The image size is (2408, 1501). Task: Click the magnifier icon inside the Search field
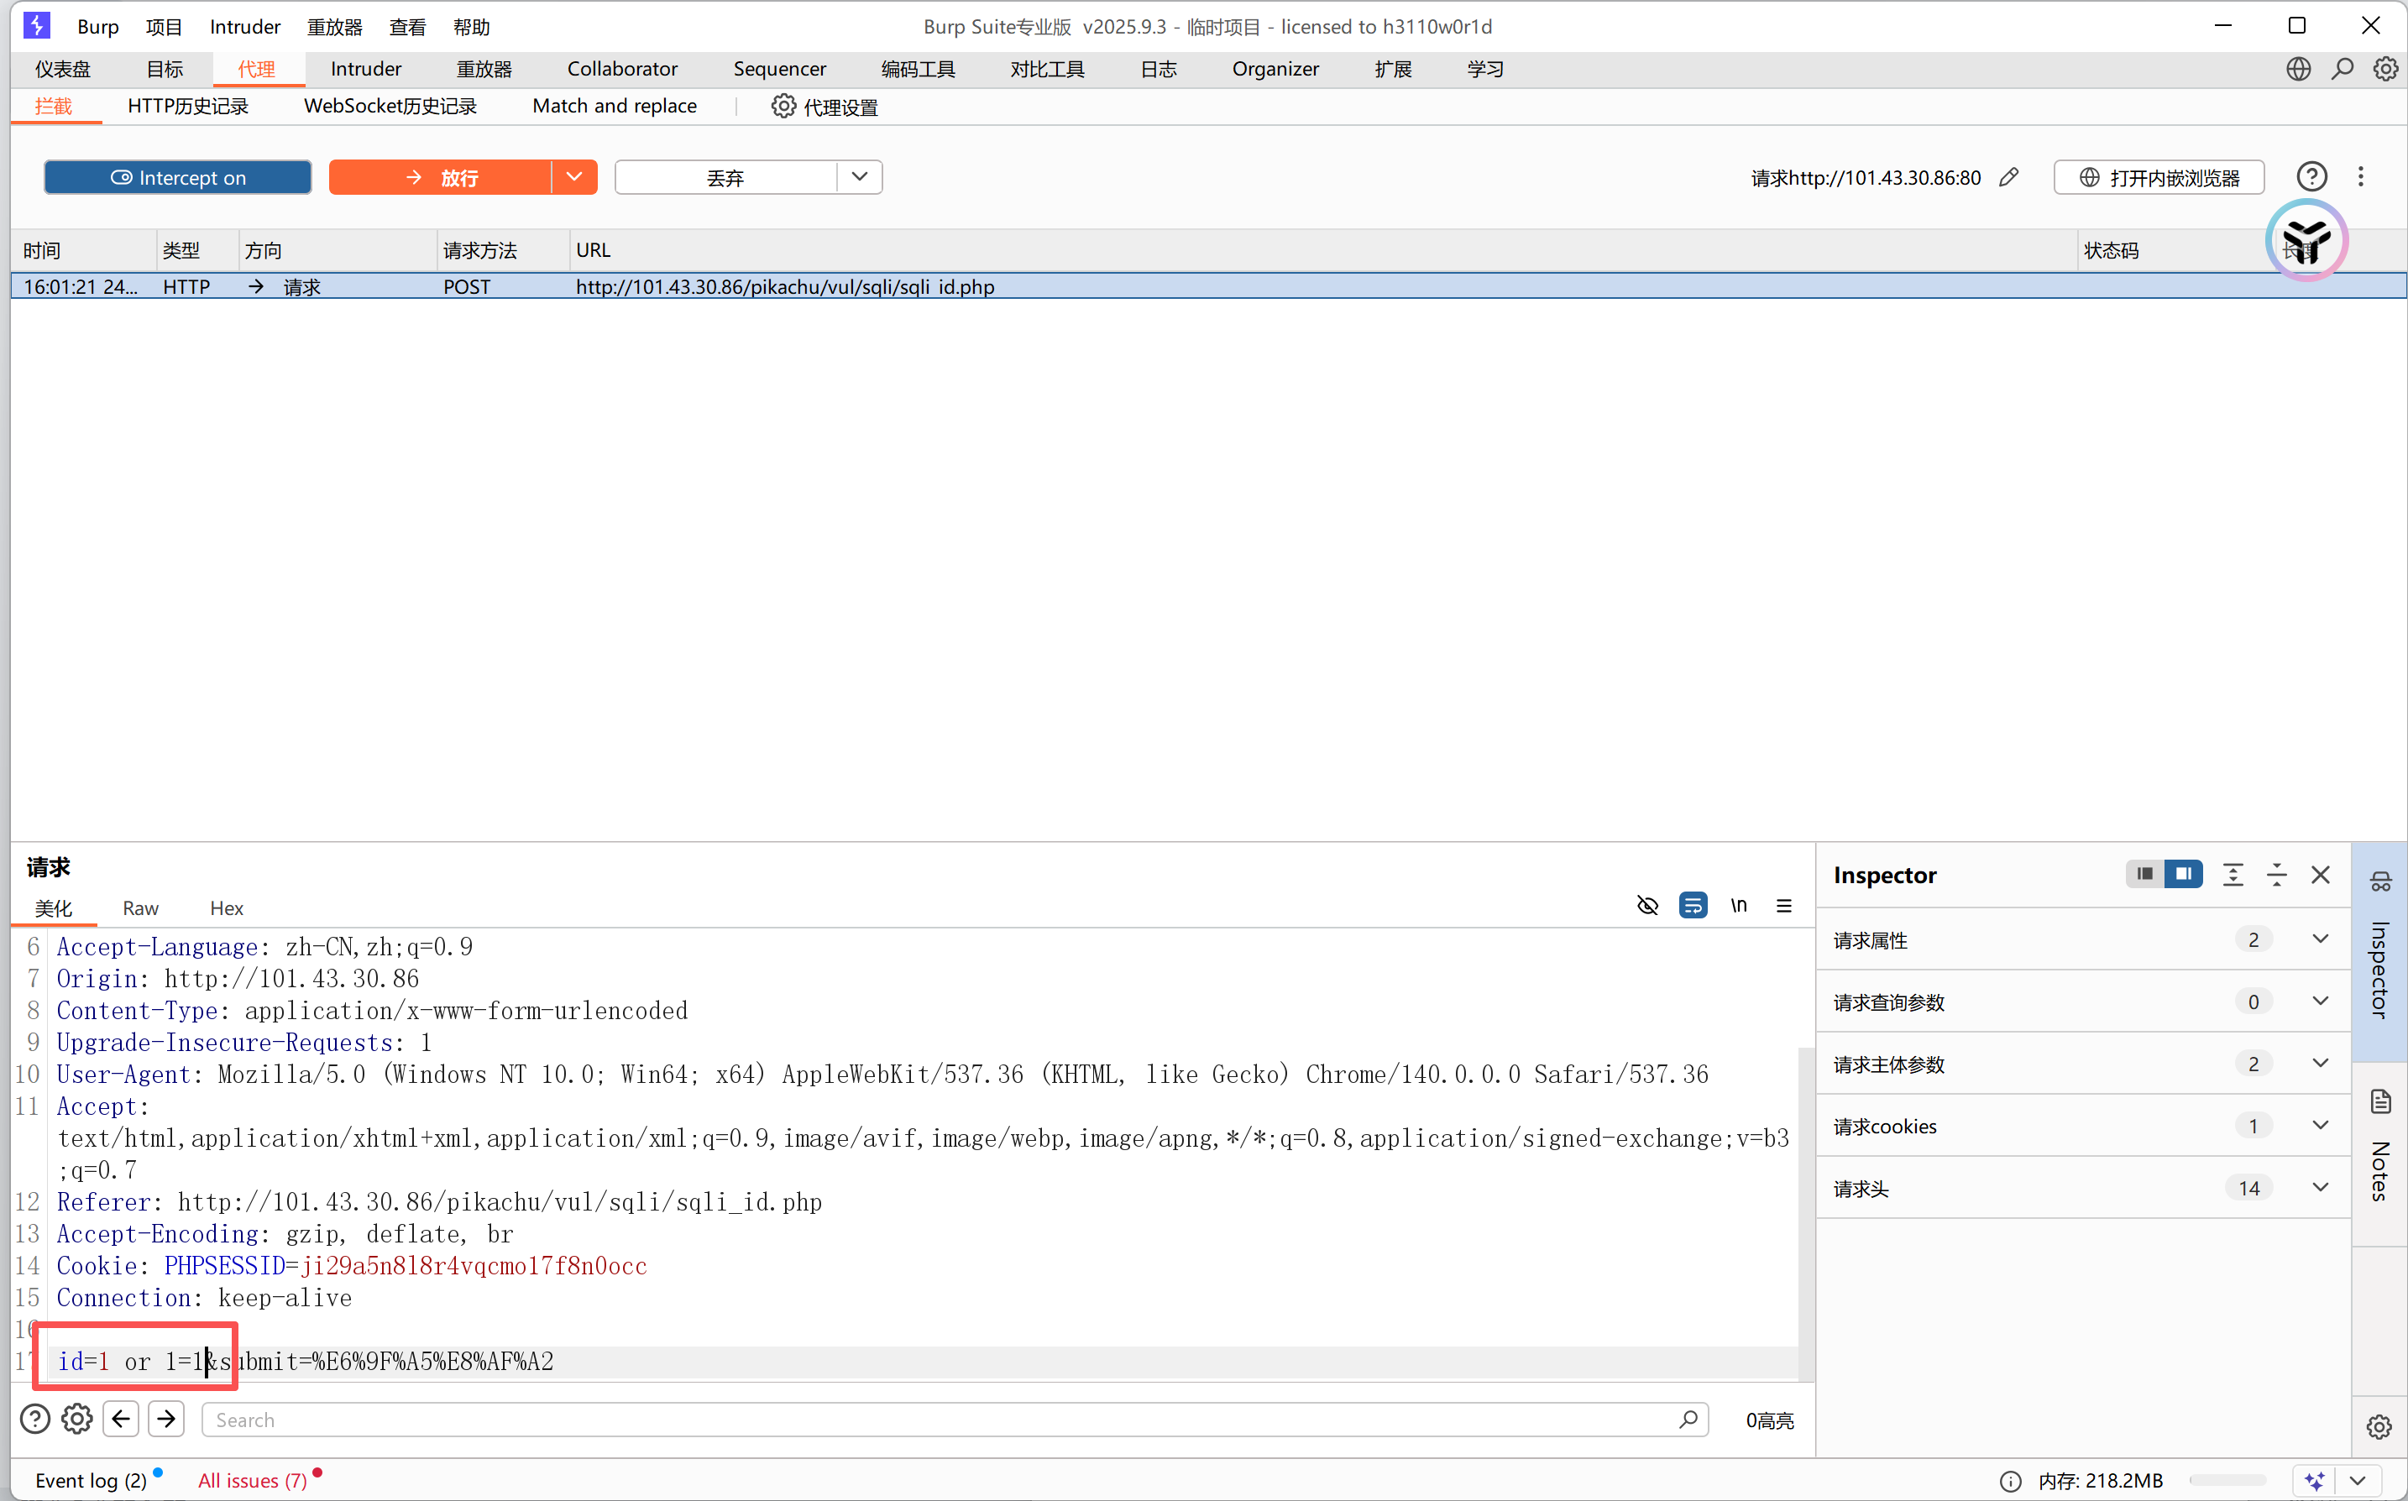(1688, 1420)
